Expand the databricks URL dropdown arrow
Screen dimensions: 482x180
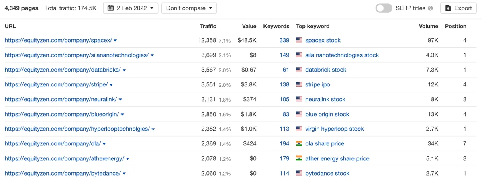(124, 70)
